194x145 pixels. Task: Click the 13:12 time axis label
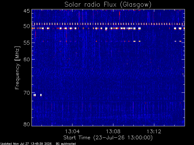click(x=154, y=131)
